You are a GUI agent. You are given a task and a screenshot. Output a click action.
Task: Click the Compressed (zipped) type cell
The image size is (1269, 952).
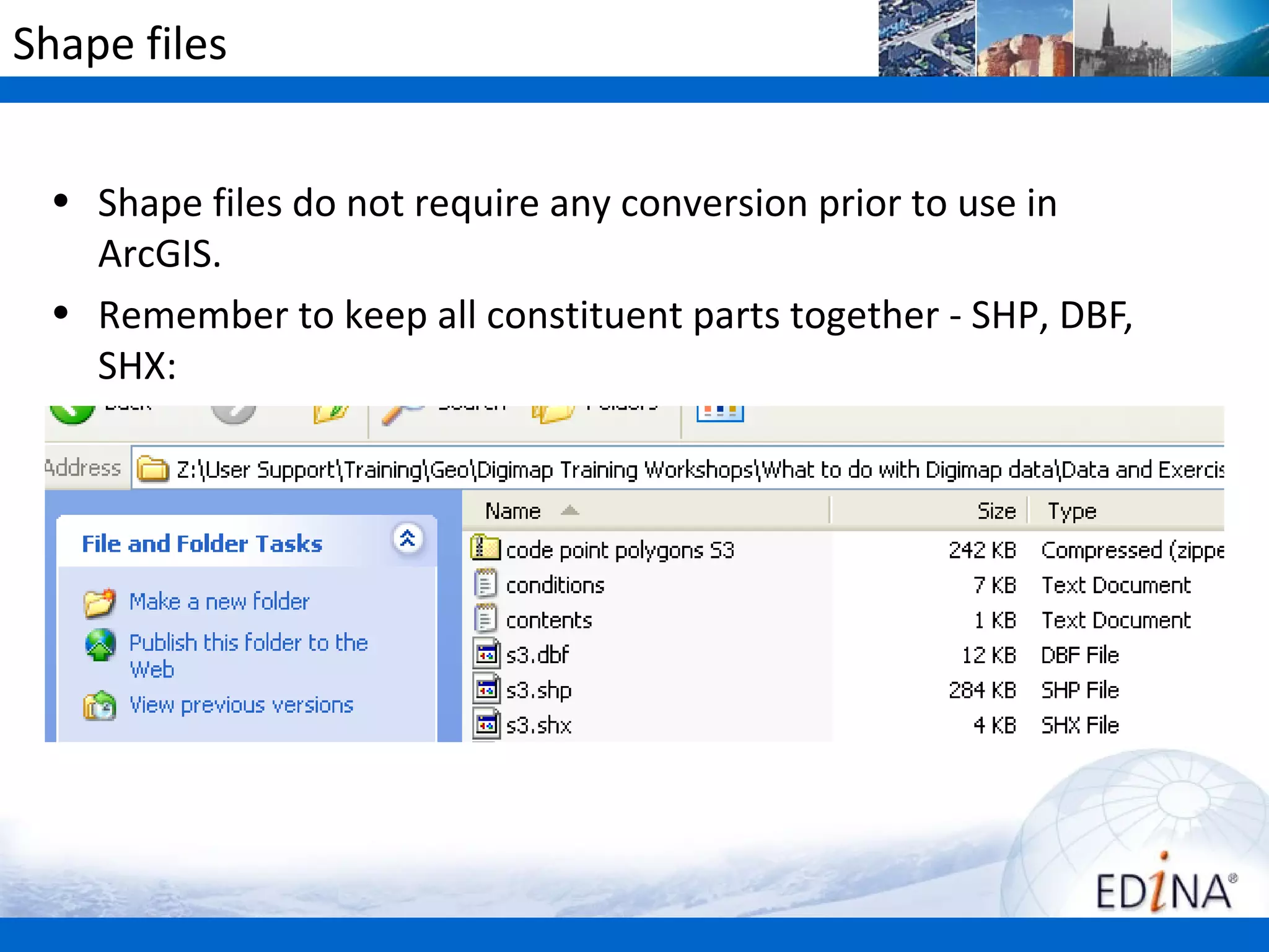point(1133,550)
